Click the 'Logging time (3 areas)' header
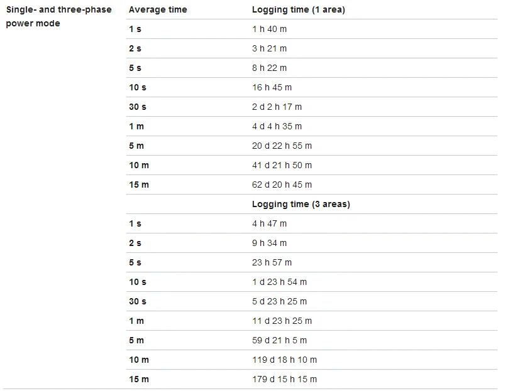Screen dimensions: 508x391 [x=301, y=204]
